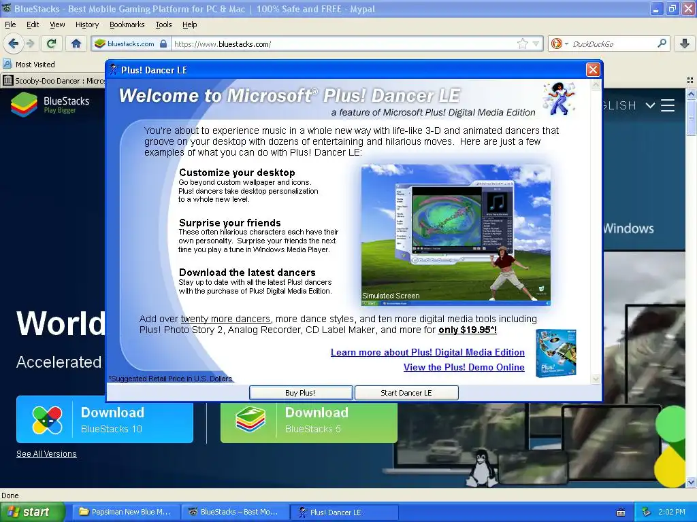The height and width of the screenshot is (522, 697).
Task: Switch to BlueStacks browser taskbar item
Action: coord(235,512)
